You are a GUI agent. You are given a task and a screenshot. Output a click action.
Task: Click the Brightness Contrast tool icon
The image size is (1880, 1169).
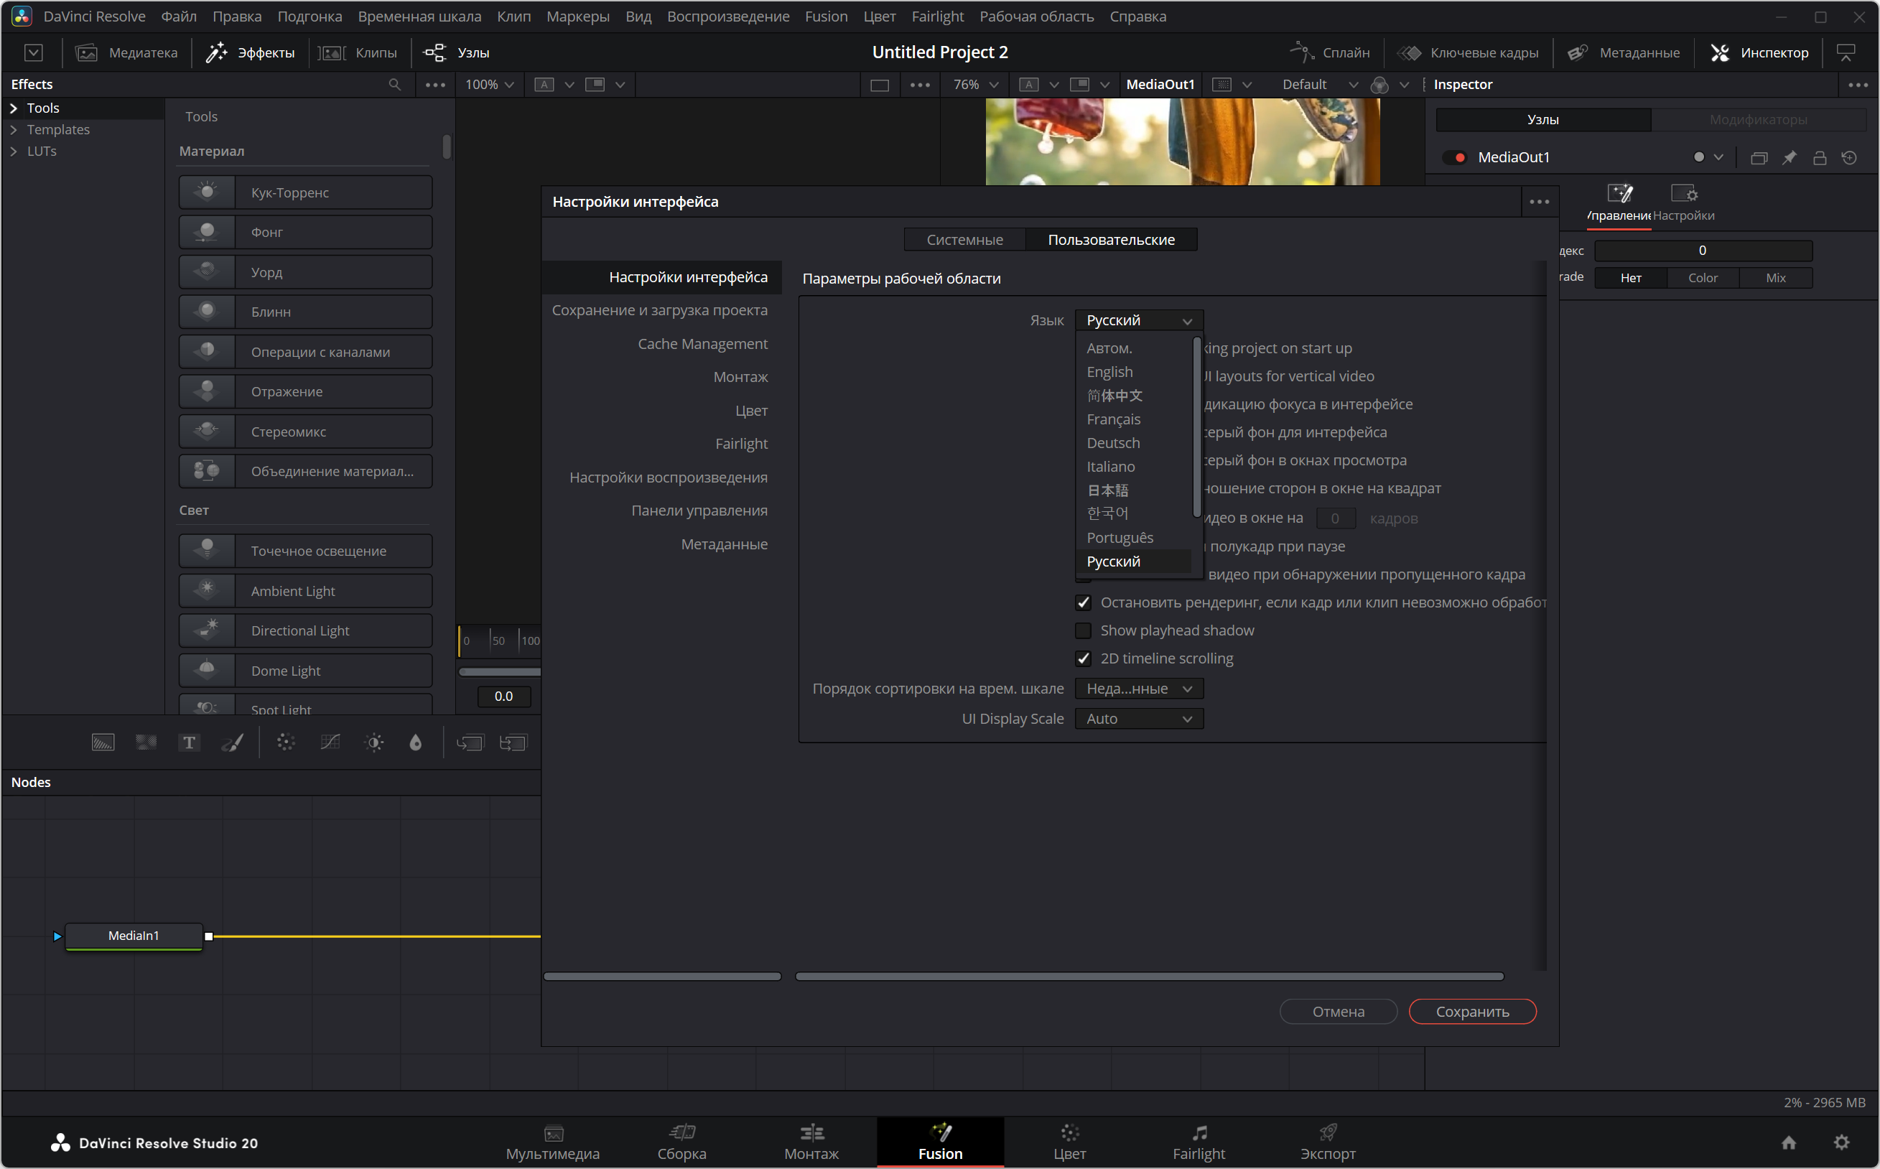pos(374,743)
